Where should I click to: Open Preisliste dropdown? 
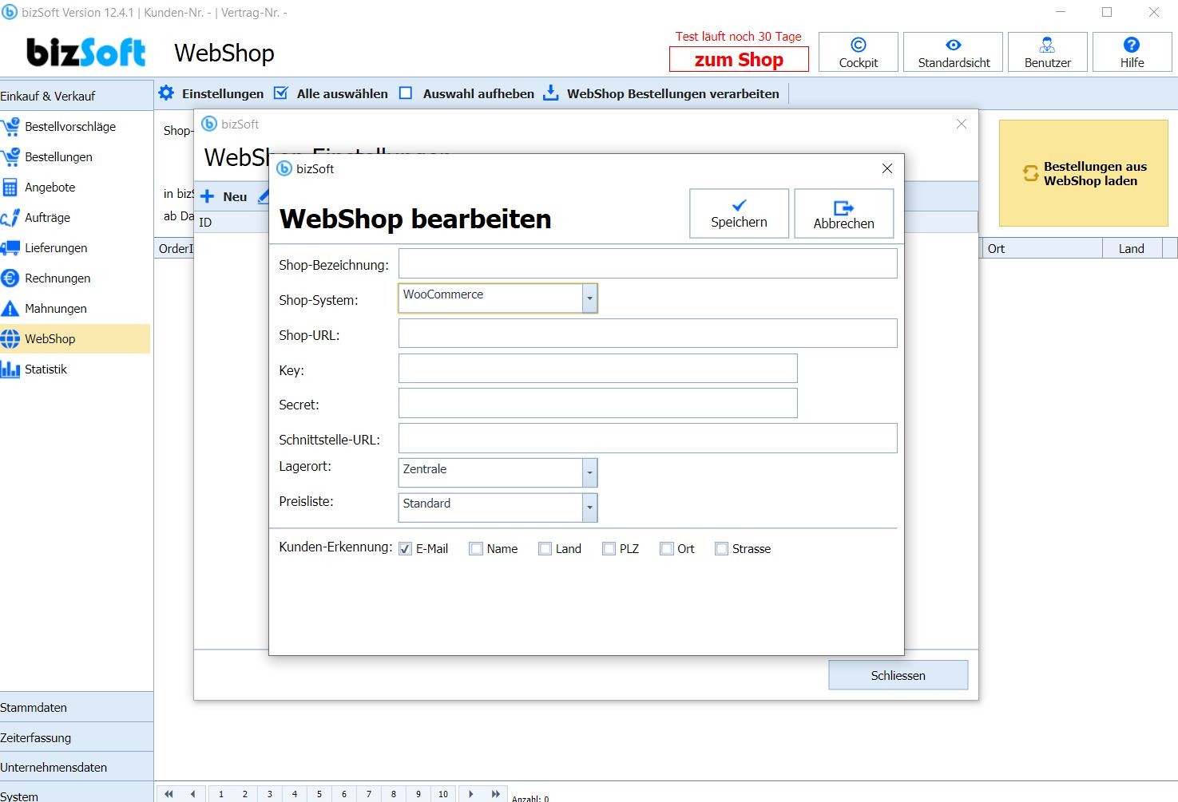[x=589, y=508]
